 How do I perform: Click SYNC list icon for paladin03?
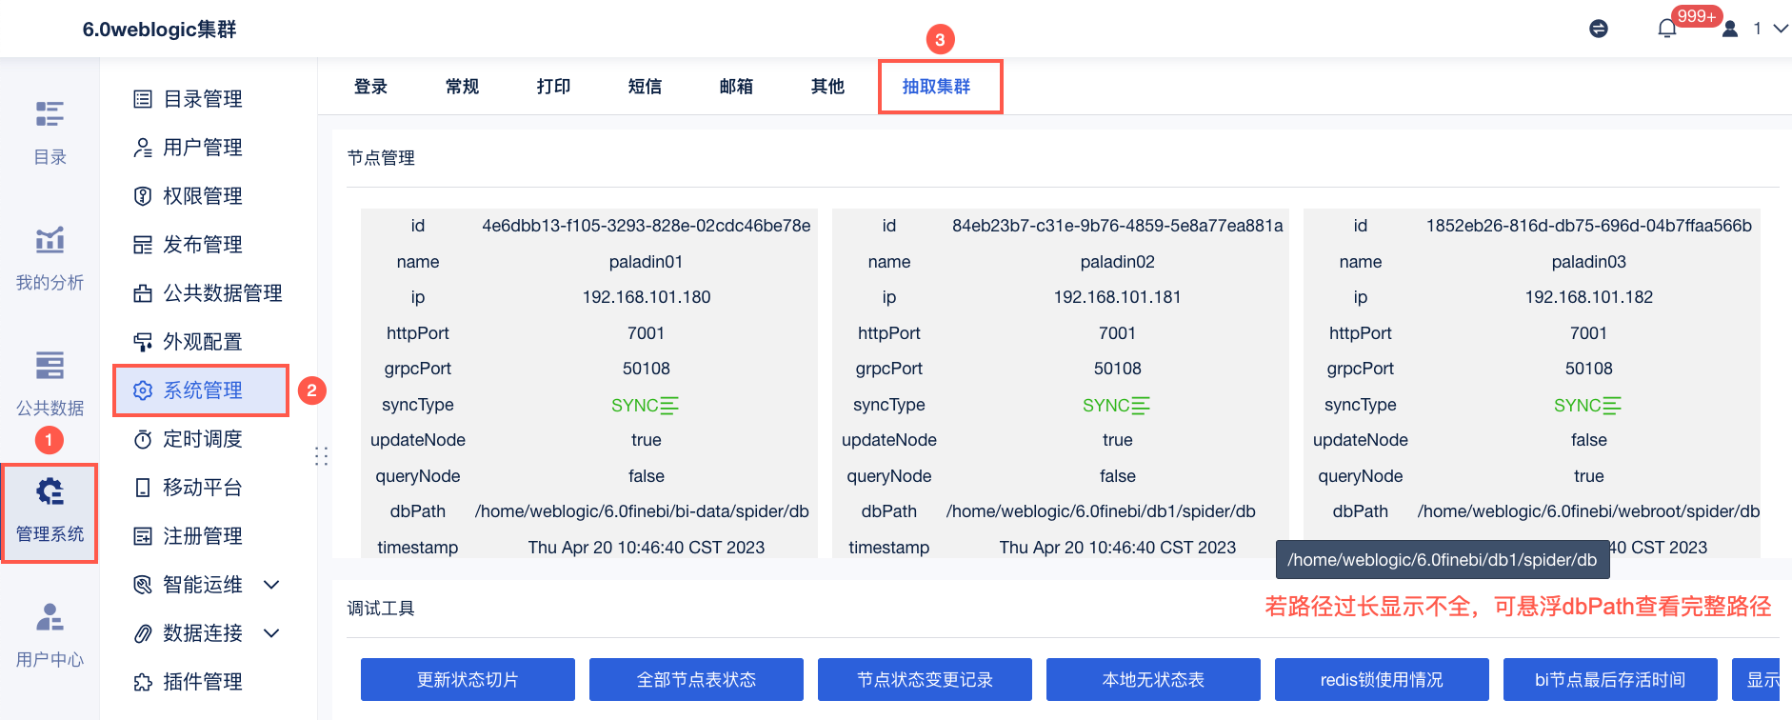pos(1612,406)
